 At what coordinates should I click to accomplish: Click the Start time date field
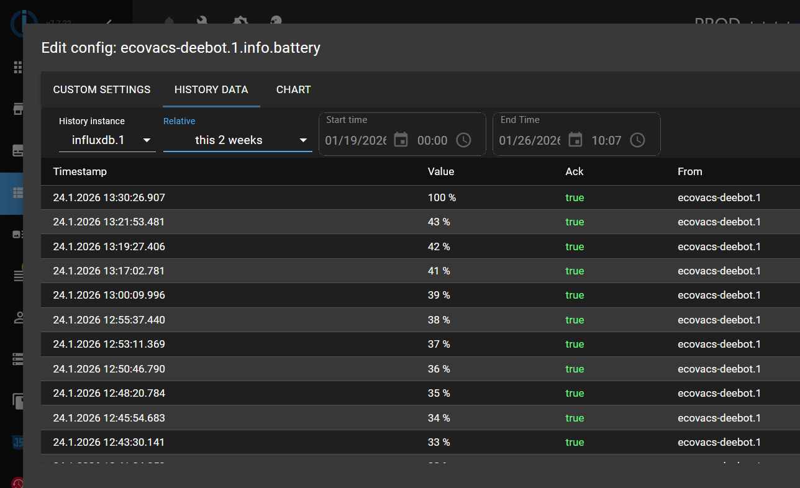(x=355, y=140)
